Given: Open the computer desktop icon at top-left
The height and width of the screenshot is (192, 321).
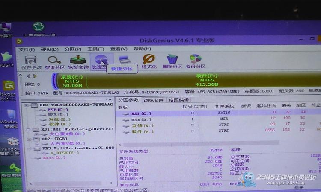Looking at the screenshot, I should tap(5, 30).
